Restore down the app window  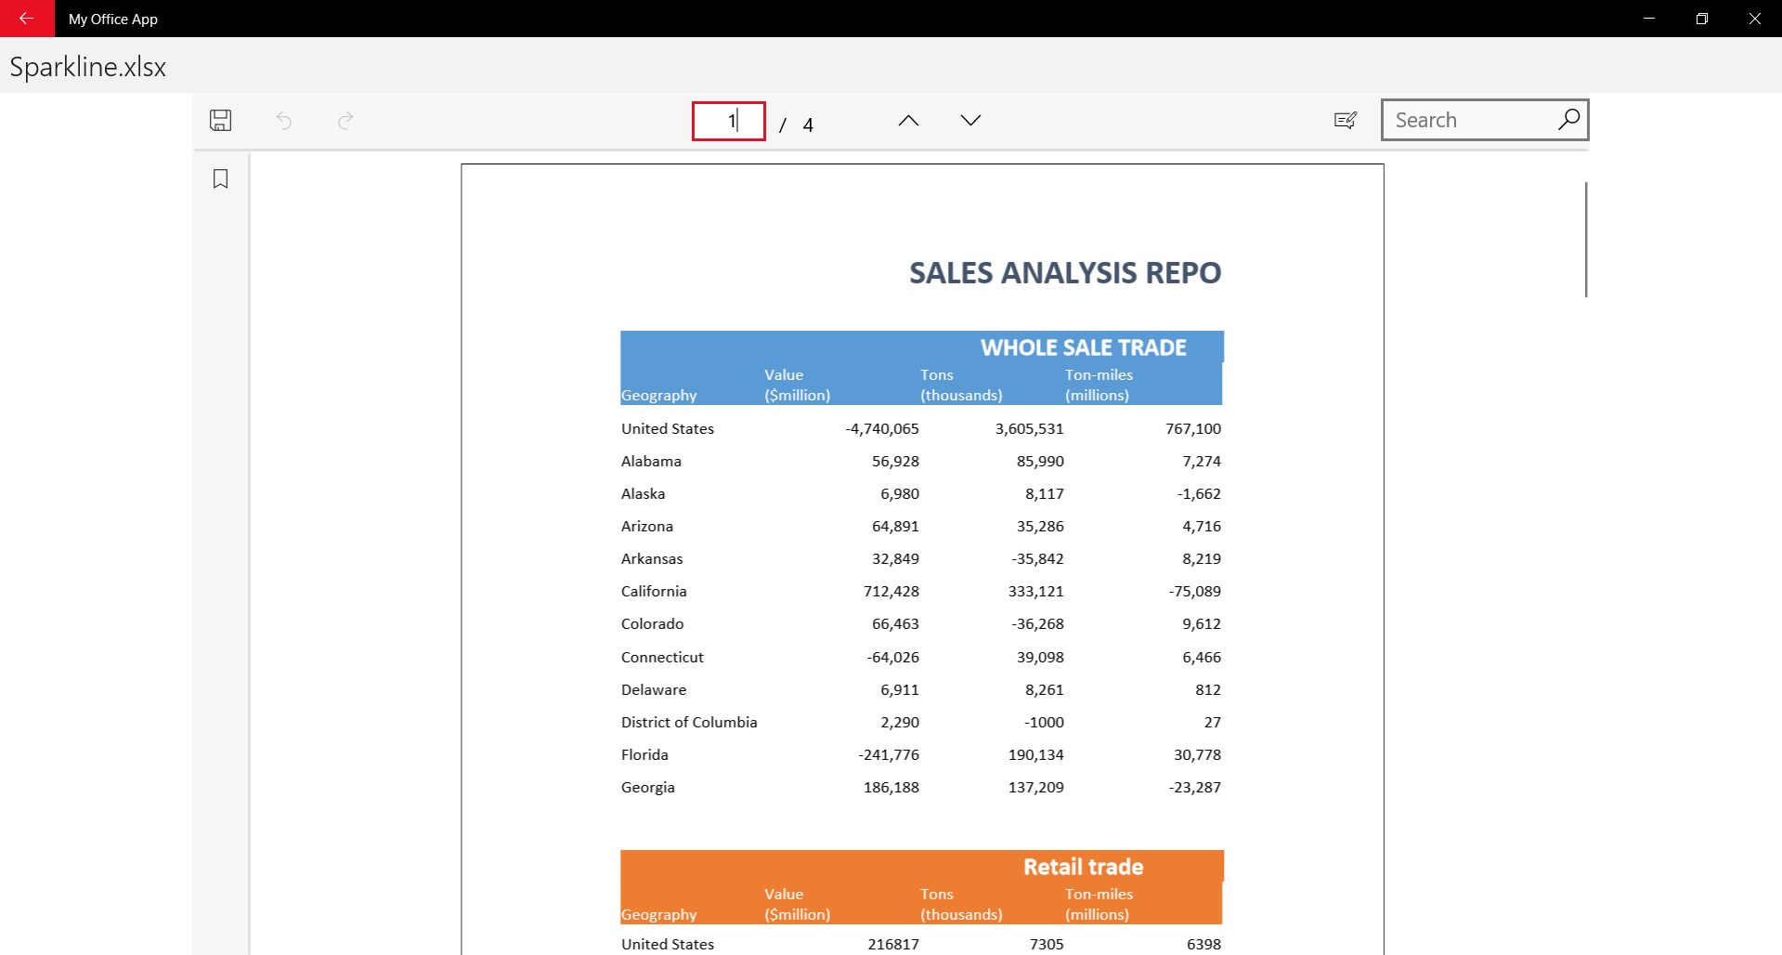1702,19
